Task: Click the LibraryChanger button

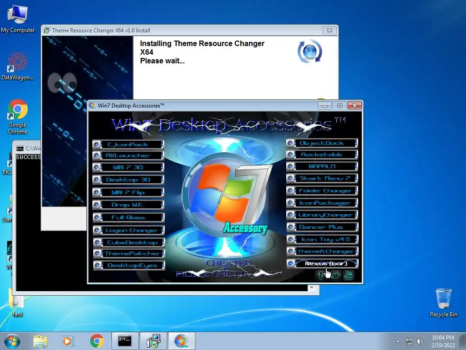Action: pyautogui.click(x=322, y=215)
